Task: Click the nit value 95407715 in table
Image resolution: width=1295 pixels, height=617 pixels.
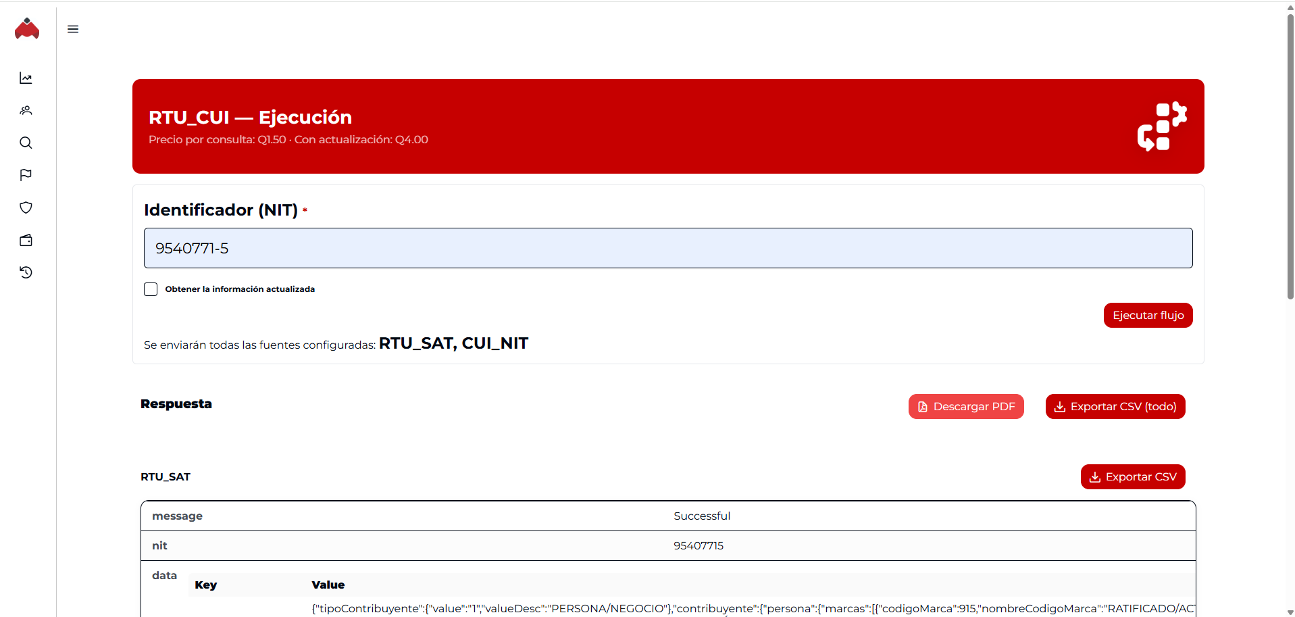Action: (x=698, y=546)
